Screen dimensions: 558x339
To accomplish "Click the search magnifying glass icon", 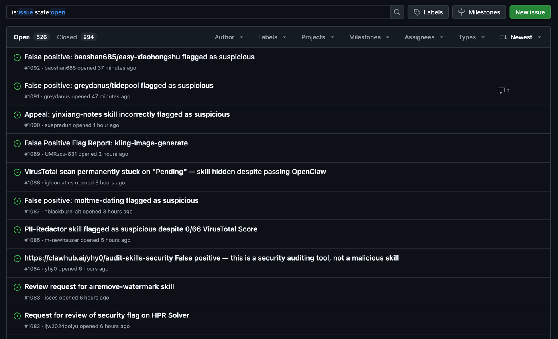I will pyautogui.click(x=397, y=12).
